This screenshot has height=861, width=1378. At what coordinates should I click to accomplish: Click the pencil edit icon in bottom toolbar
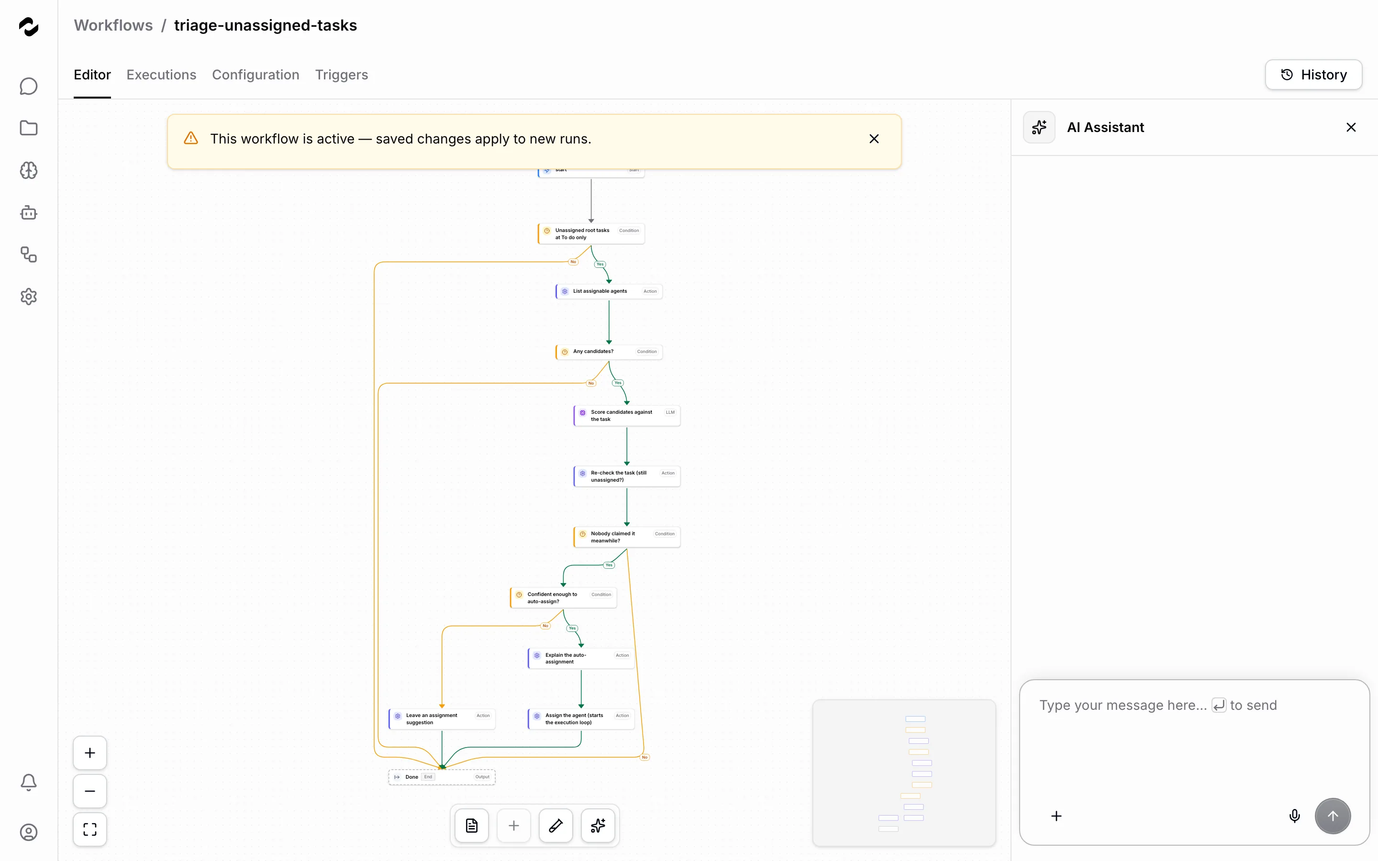tap(556, 826)
